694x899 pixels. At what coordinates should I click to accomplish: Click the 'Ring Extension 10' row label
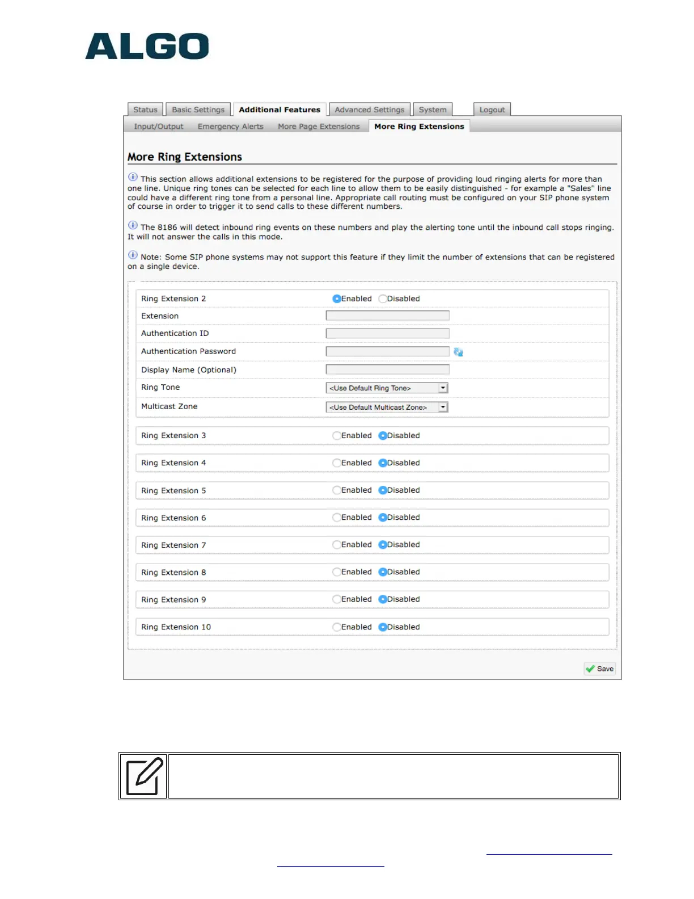tap(176, 627)
